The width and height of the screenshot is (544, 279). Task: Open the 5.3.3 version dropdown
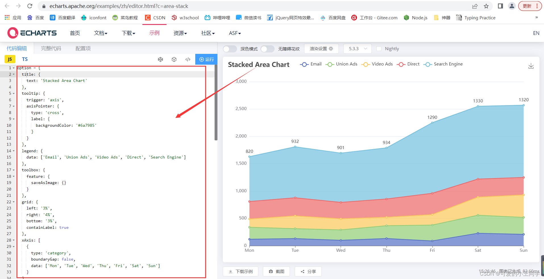[x=357, y=48]
